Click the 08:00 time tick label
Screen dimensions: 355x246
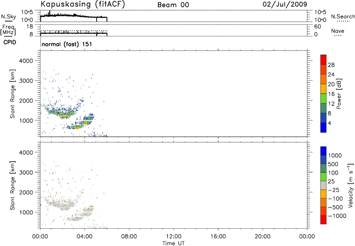coord(129,237)
